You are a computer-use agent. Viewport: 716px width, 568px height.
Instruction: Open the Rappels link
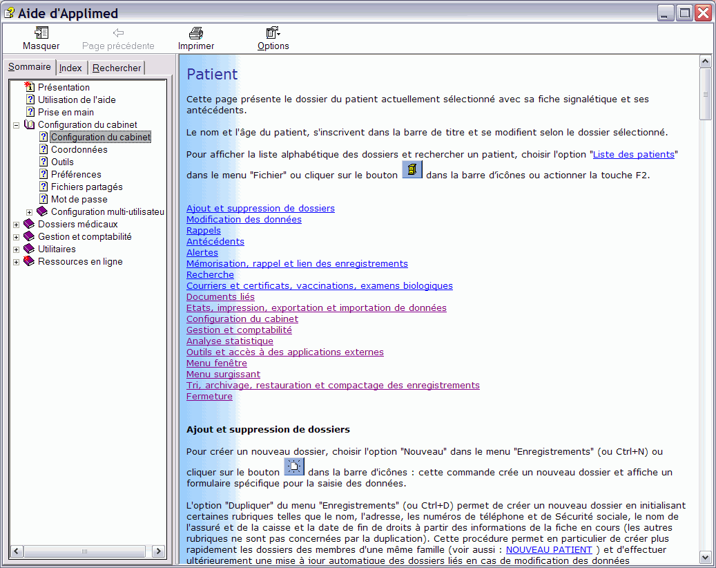coord(203,230)
